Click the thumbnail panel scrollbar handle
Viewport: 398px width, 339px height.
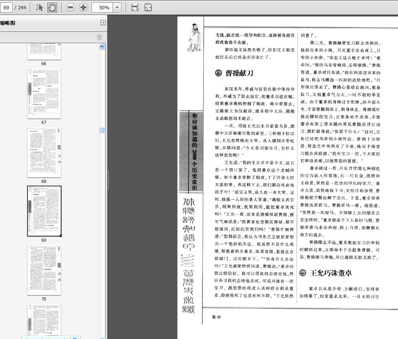(102, 130)
